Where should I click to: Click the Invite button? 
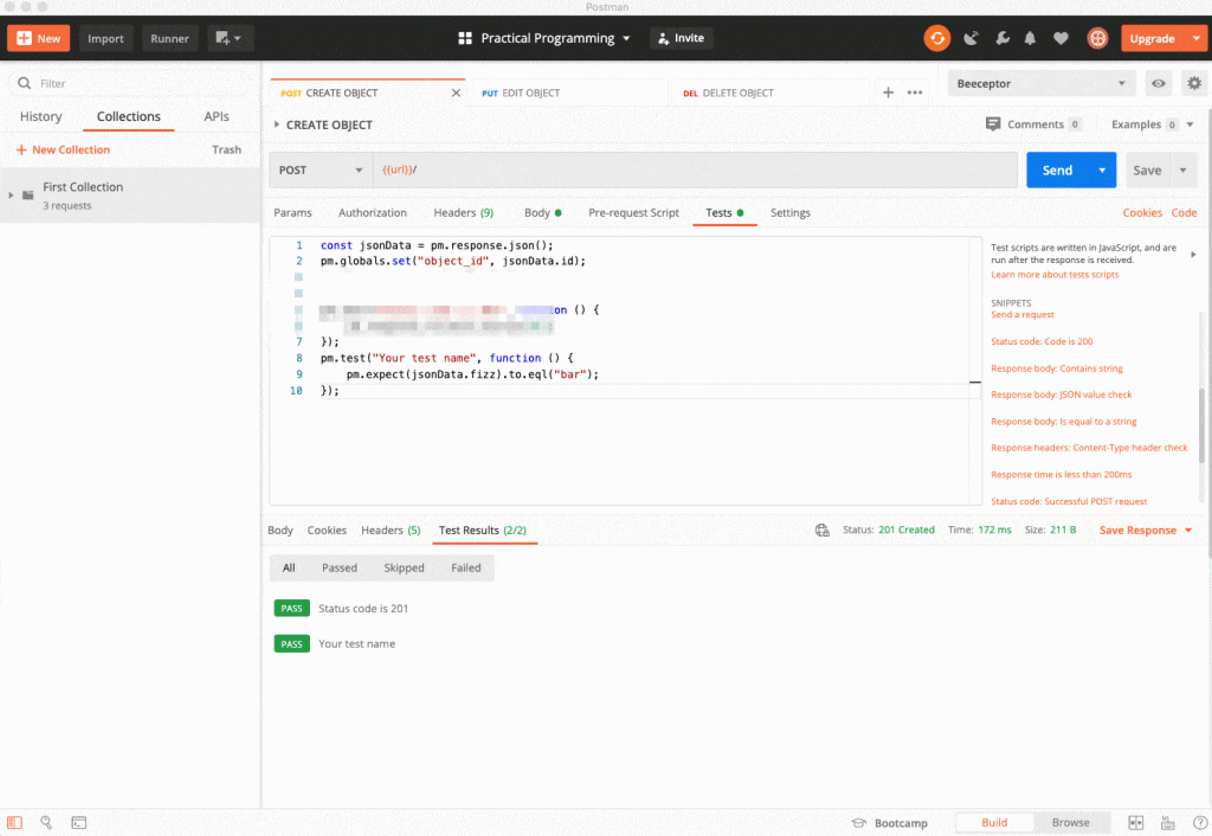681,38
